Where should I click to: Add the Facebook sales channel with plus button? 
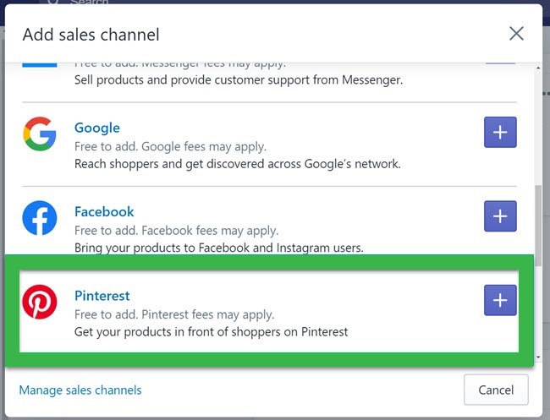pos(500,216)
